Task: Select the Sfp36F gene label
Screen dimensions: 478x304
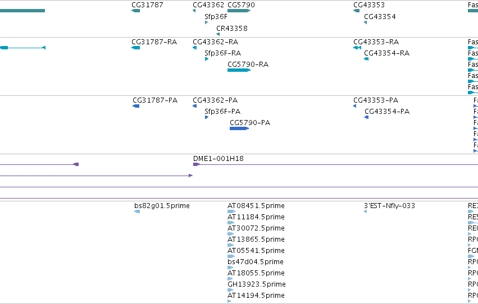Action: point(216,17)
